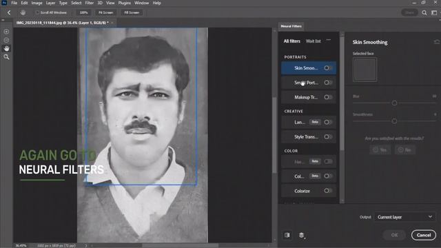
Task: Click the No satisfaction button
Action: pyautogui.click(x=405, y=150)
